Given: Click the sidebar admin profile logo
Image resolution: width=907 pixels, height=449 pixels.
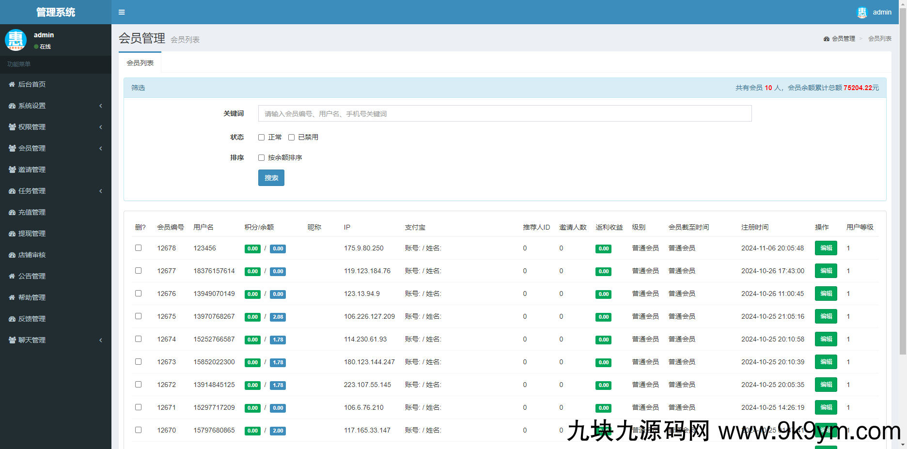Looking at the screenshot, I should pos(16,40).
